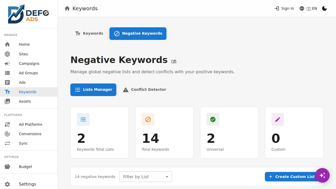Switch to Conflict Detector tab
The height and width of the screenshot is (189, 336).
145,90
